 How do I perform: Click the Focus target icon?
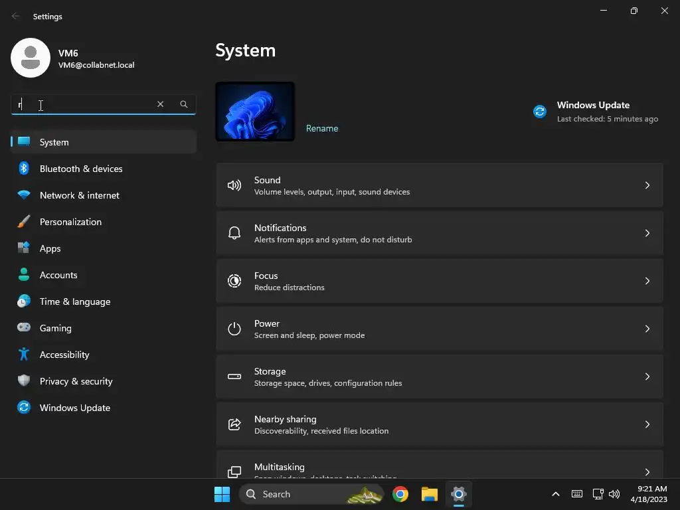(x=234, y=281)
